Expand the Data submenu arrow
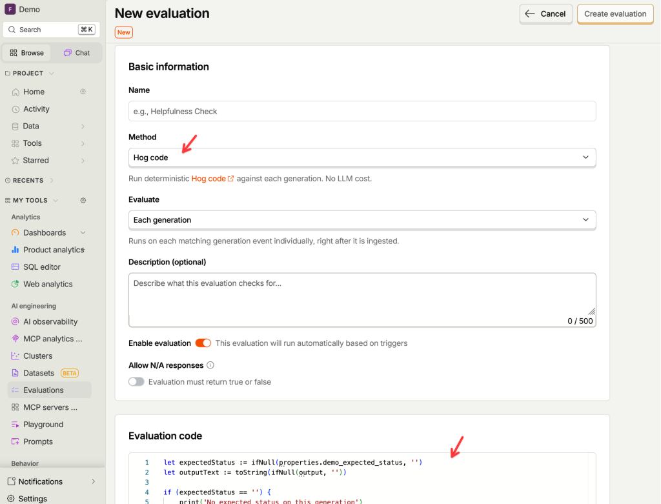661x504 pixels. tap(83, 126)
